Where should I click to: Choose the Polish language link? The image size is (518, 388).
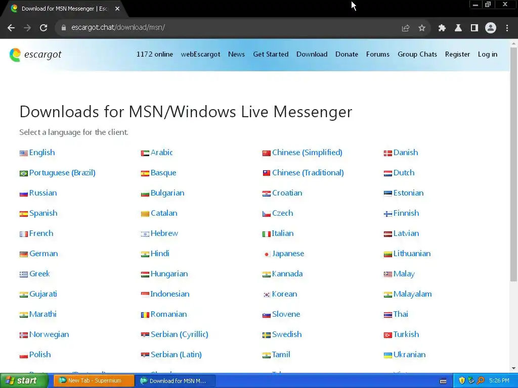point(40,355)
